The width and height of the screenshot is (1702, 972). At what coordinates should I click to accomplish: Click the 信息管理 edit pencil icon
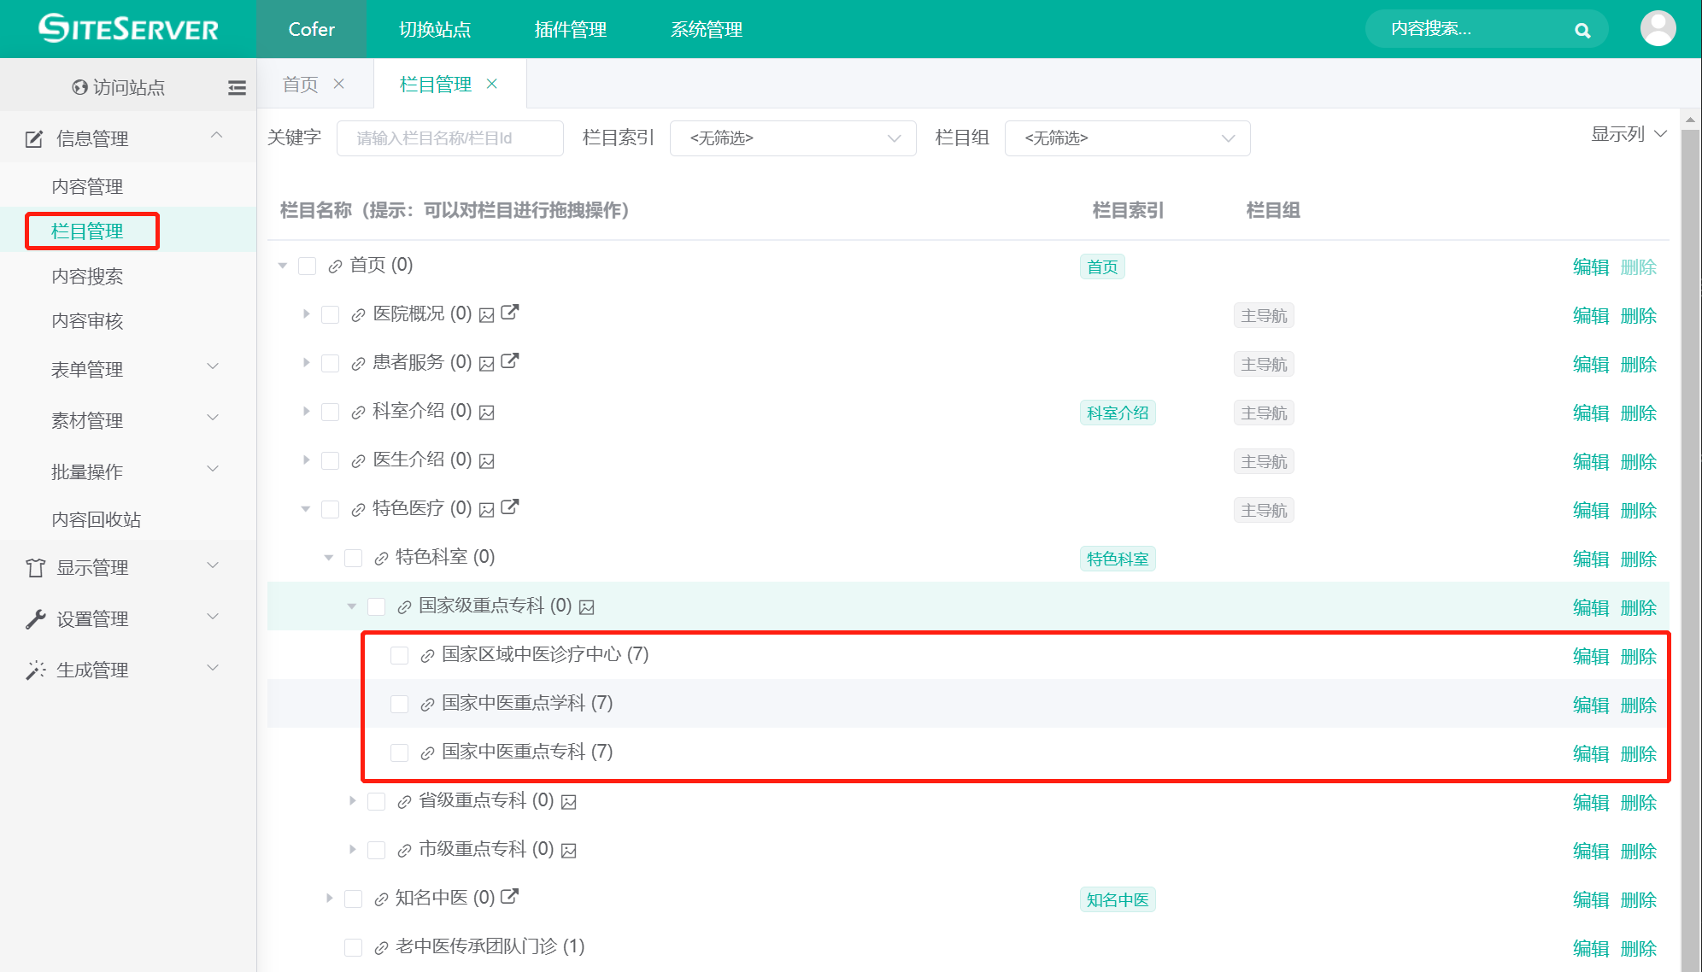coord(34,139)
